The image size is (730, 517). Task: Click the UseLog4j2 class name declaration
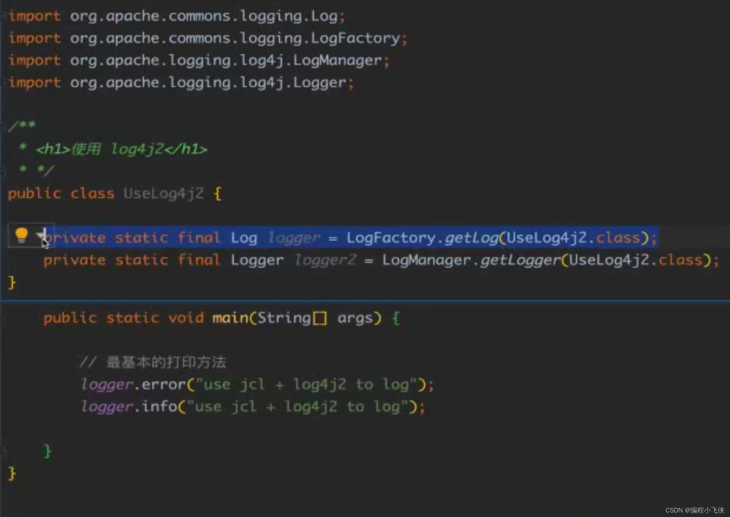point(164,193)
